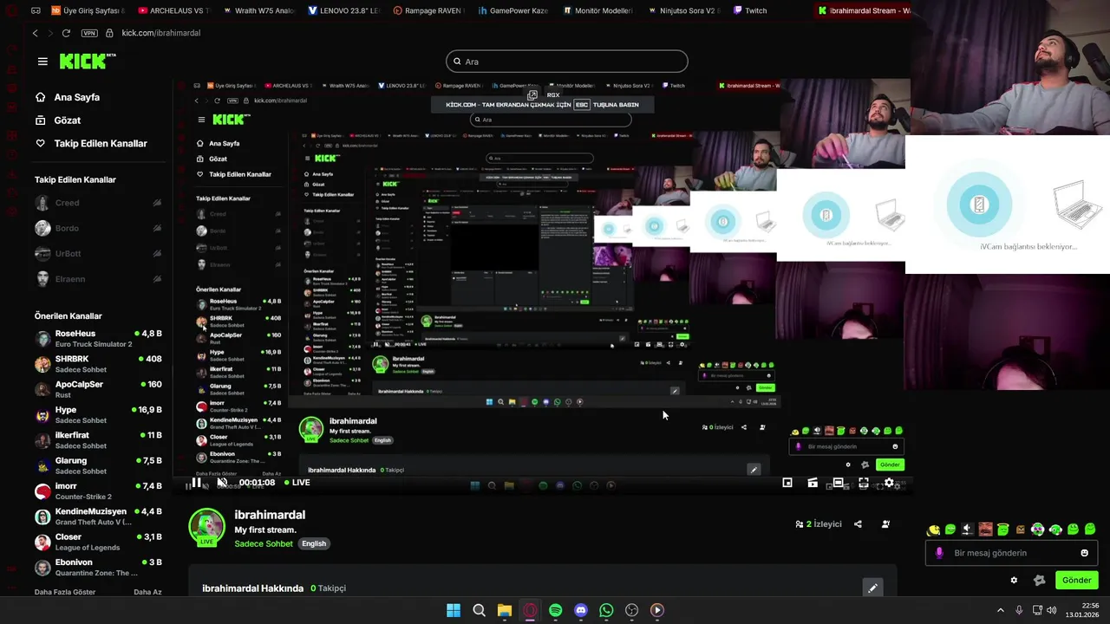Open Closer League of Legends channel
The image size is (1110, 624).
[98, 542]
